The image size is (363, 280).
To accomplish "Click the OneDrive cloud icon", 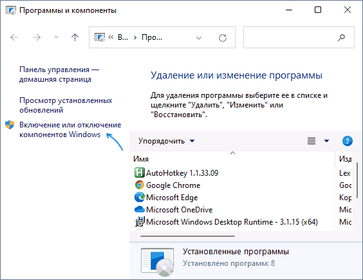I will coord(140,209).
